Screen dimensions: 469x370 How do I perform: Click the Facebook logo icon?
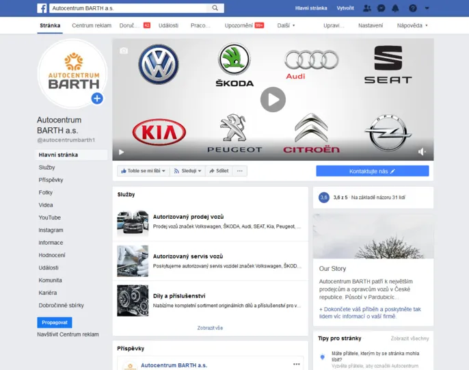42,8
